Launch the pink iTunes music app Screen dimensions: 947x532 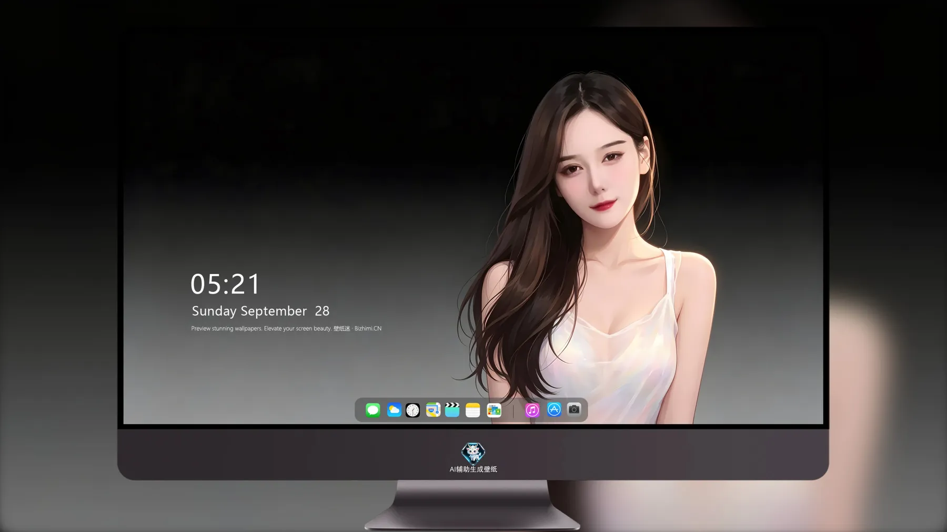coord(532,410)
